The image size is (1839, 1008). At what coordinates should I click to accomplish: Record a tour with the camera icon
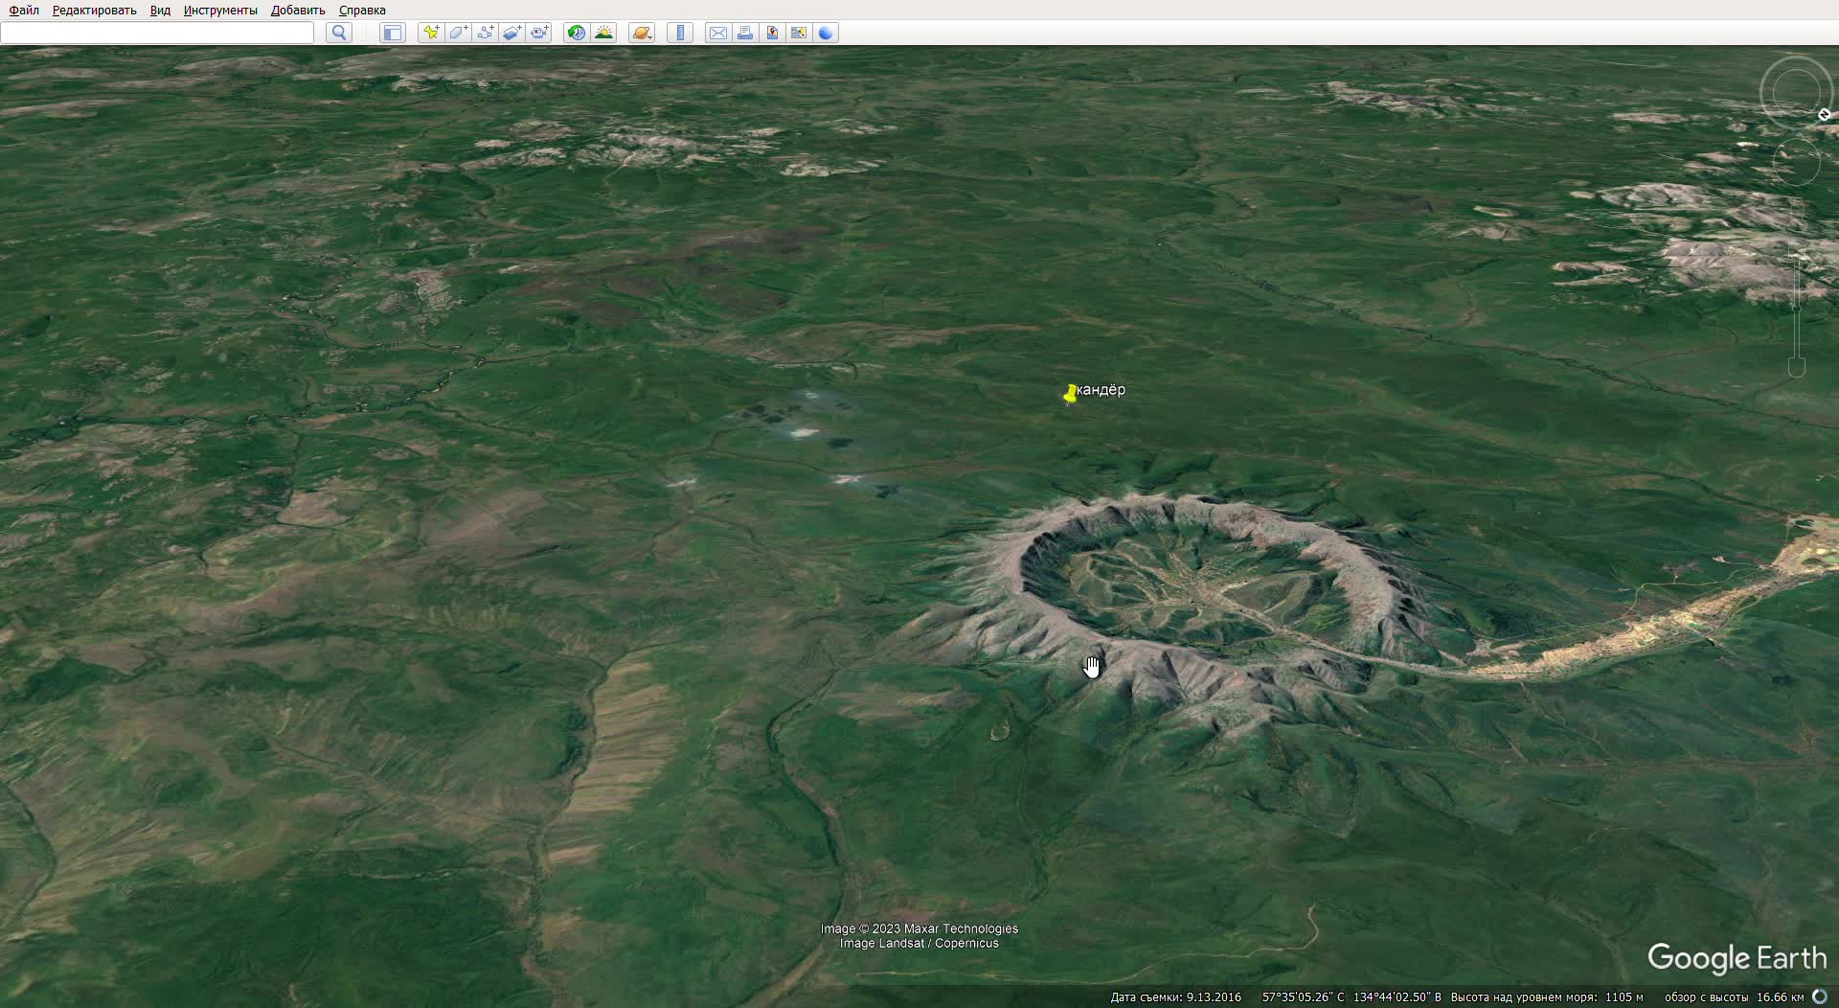point(539,33)
